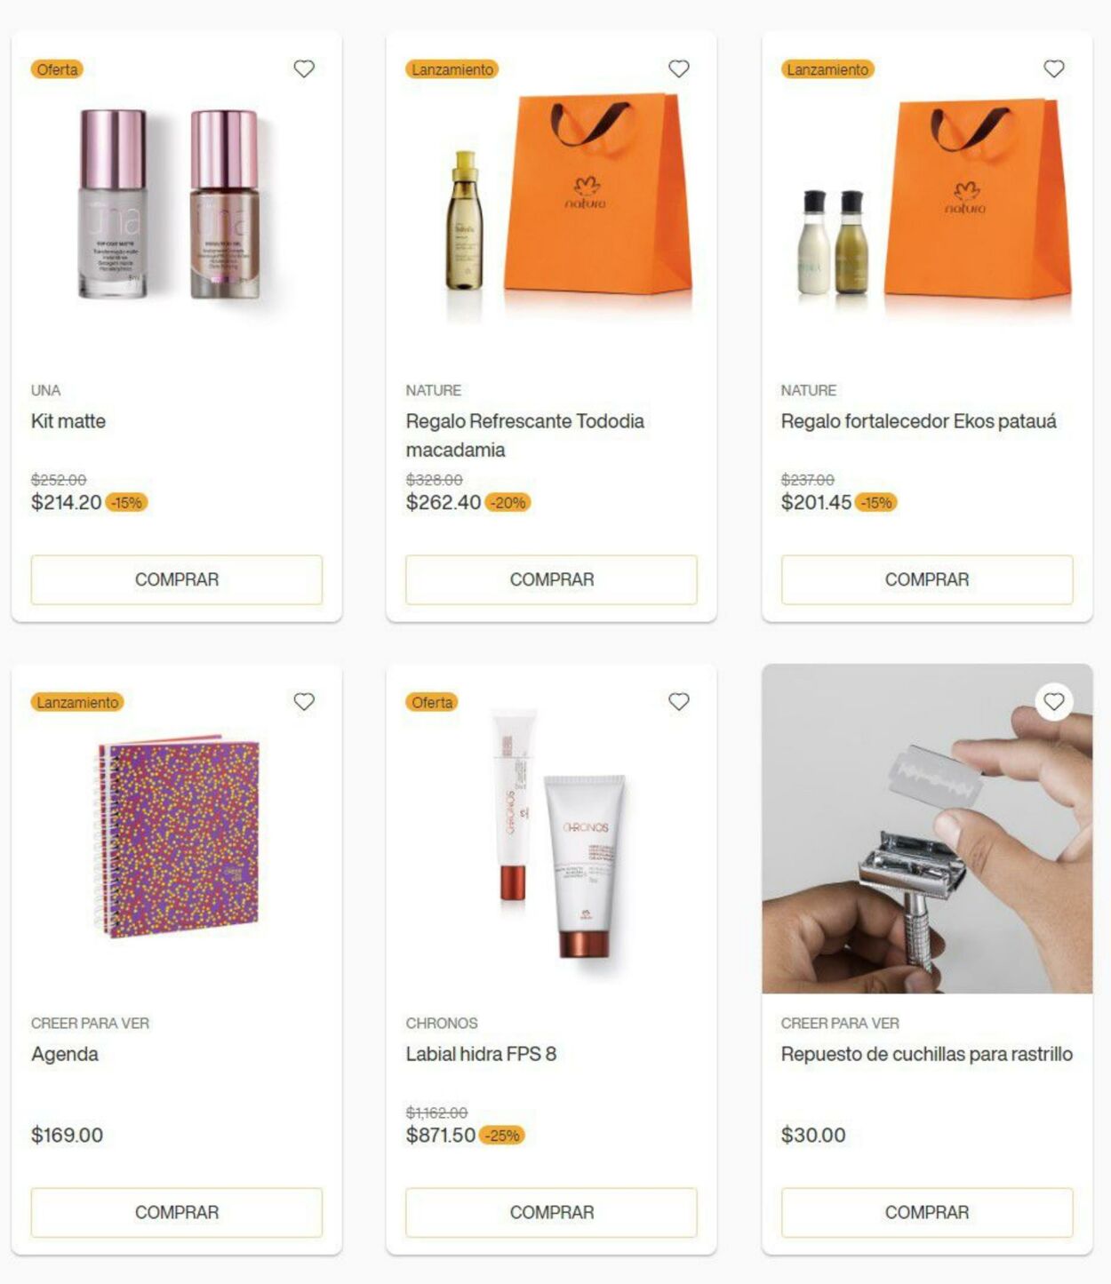Open Labial hidra FPS 8 title link
1111x1284 pixels.
(481, 1054)
